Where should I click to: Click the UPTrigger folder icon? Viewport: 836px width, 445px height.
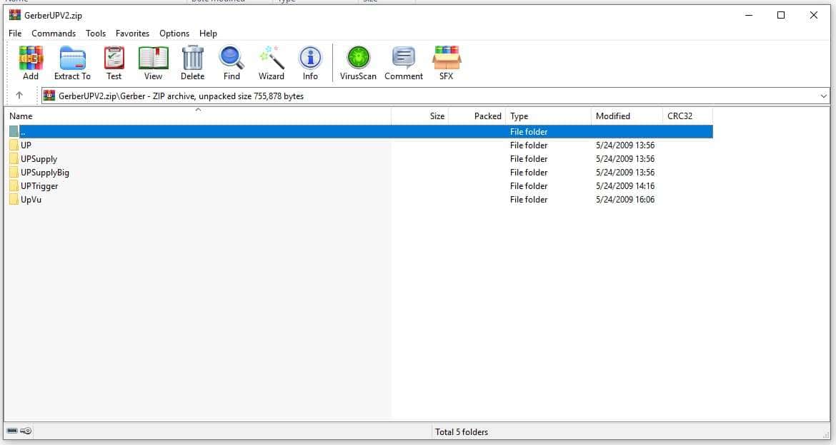pos(14,185)
